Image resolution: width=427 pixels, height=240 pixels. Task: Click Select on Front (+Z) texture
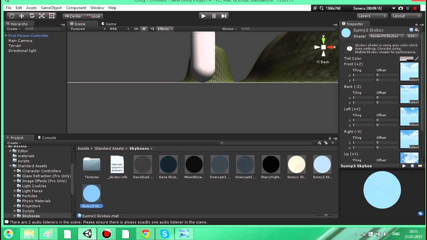pyautogui.click(x=414, y=80)
